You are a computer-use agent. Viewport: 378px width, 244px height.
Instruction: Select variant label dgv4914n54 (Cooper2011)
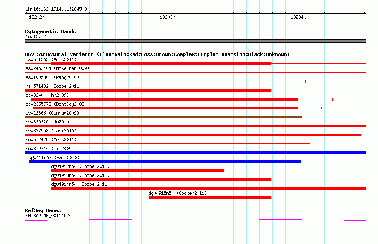(x=80, y=184)
